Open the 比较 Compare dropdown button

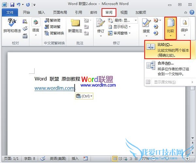[171, 28]
